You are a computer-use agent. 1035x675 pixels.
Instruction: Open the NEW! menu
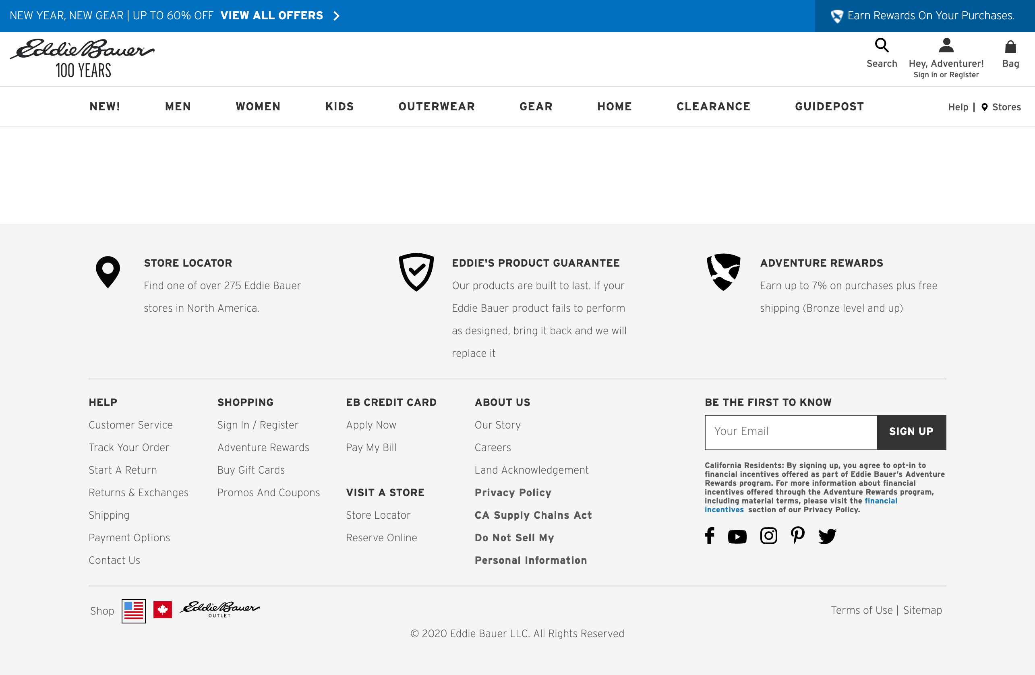pyautogui.click(x=105, y=107)
